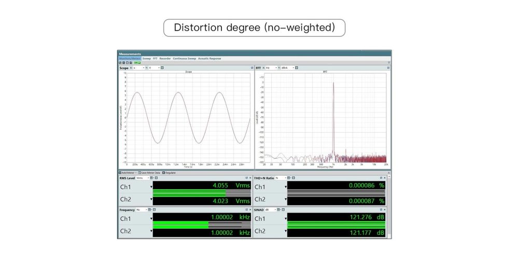The width and height of the screenshot is (531, 265).
Task: Open the Continuous Sweep tab
Action: [184, 59]
